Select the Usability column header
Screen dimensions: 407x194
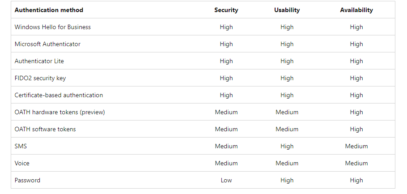287,10
